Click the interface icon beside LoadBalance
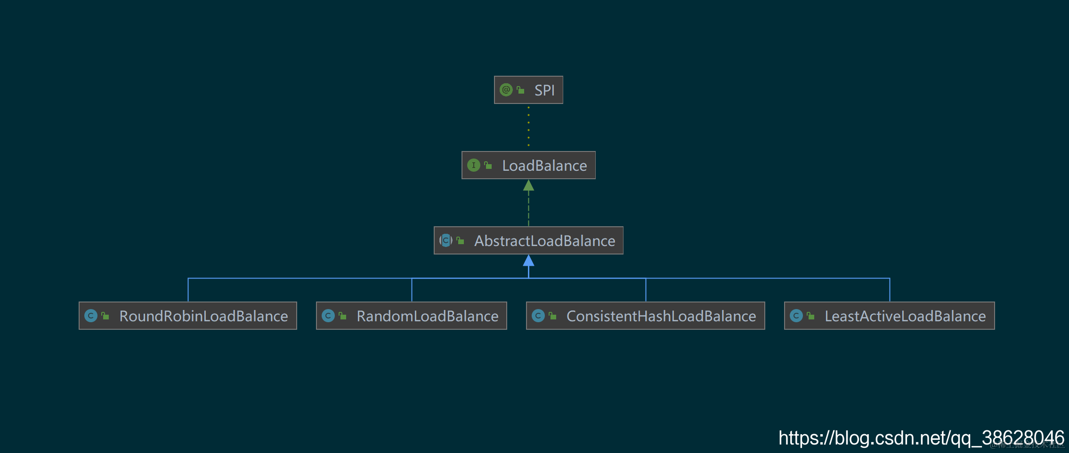The height and width of the screenshot is (453, 1069). click(x=473, y=165)
